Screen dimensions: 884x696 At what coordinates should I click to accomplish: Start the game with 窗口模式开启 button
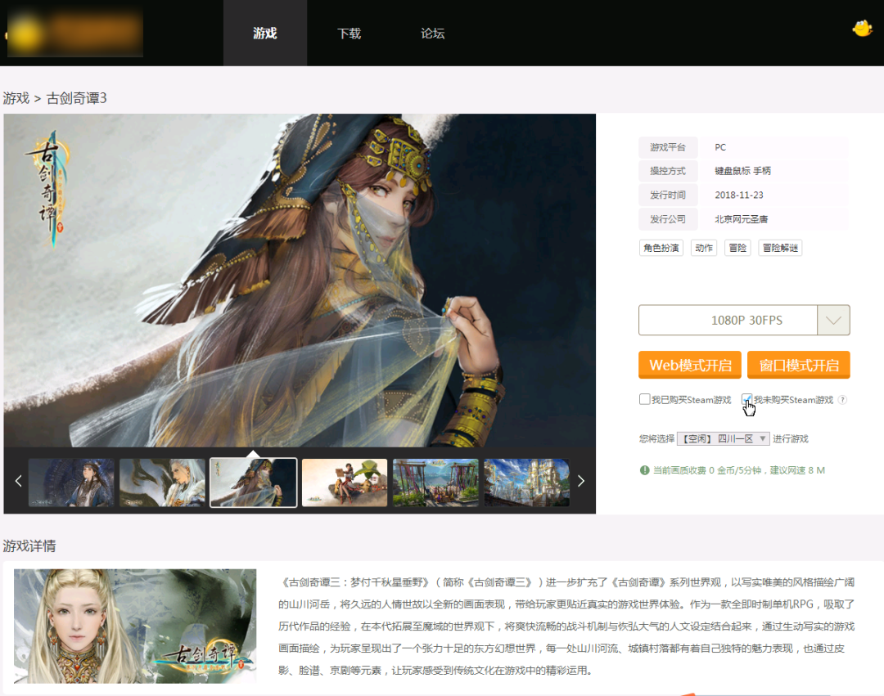[x=798, y=365]
